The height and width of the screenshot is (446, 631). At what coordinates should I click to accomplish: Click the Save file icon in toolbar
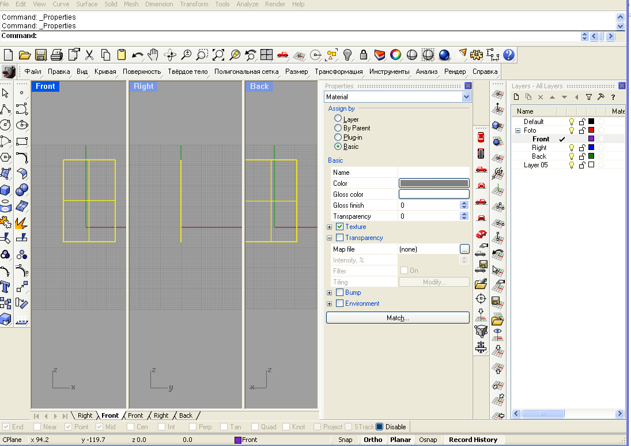pos(40,55)
